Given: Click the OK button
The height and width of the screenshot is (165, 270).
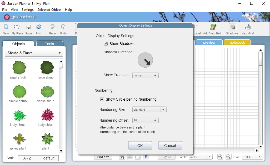Looking at the screenshot, I should pos(140,145).
